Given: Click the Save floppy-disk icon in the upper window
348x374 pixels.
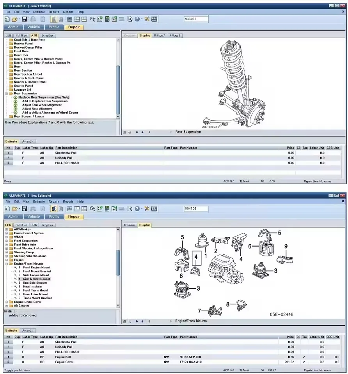Looking at the screenshot, I should (24, 19).
